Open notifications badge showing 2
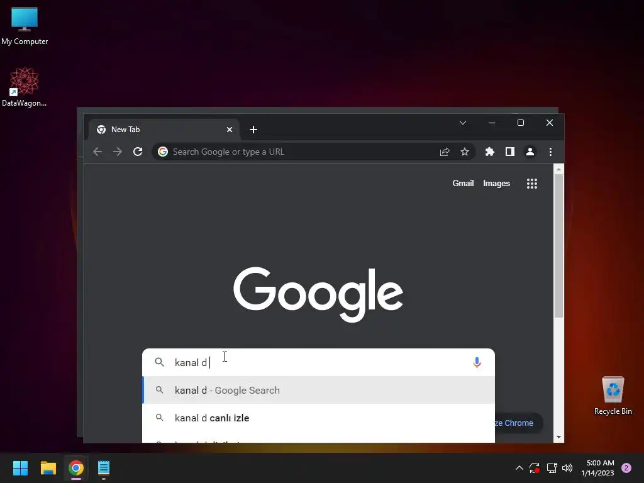Viewport: 644px width, 483px height. 626,468
